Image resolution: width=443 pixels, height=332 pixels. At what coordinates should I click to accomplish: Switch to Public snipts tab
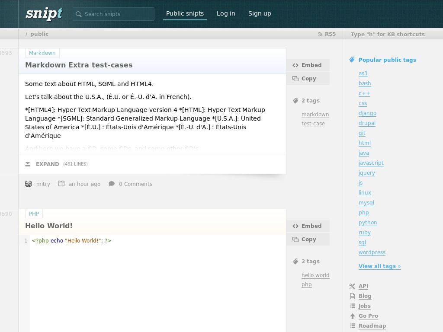[185, 13]
